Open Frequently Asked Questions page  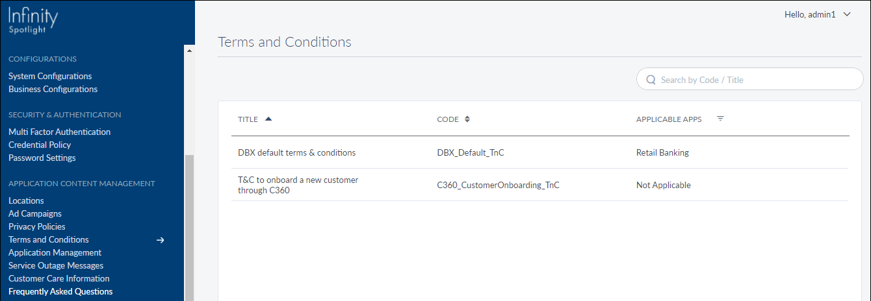[x=60, y=291]
